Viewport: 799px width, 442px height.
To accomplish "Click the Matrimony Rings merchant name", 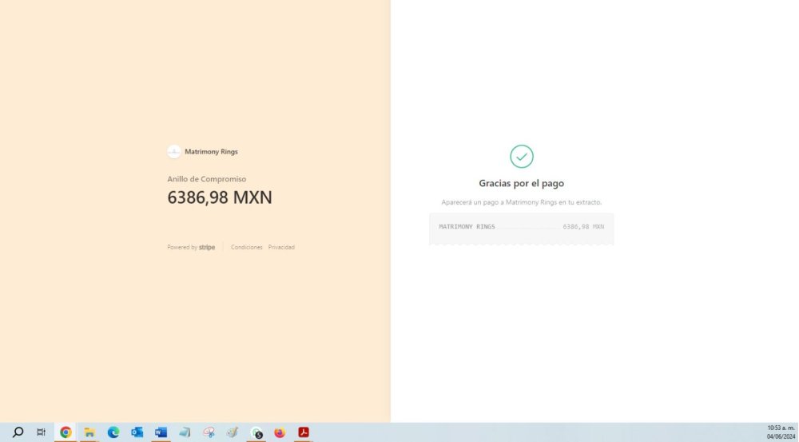I will [x=212, y=151].
